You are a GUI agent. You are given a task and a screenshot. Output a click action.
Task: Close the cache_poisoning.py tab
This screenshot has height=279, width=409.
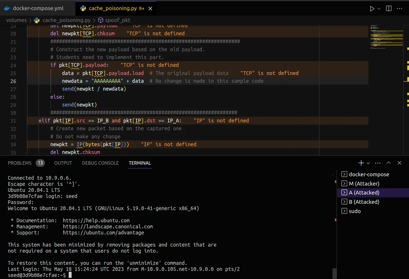click(x=150, y=9)
